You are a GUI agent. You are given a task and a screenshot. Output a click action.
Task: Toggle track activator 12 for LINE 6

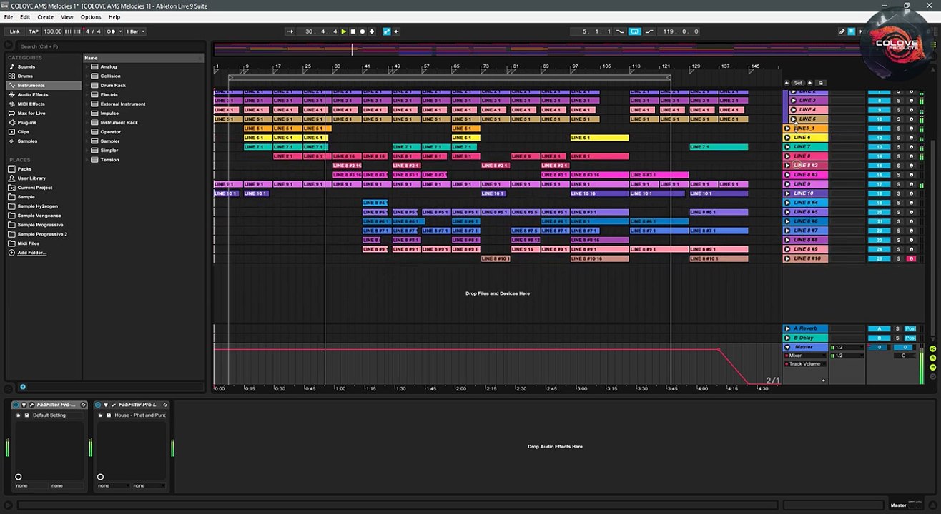(x=880, y=138)
